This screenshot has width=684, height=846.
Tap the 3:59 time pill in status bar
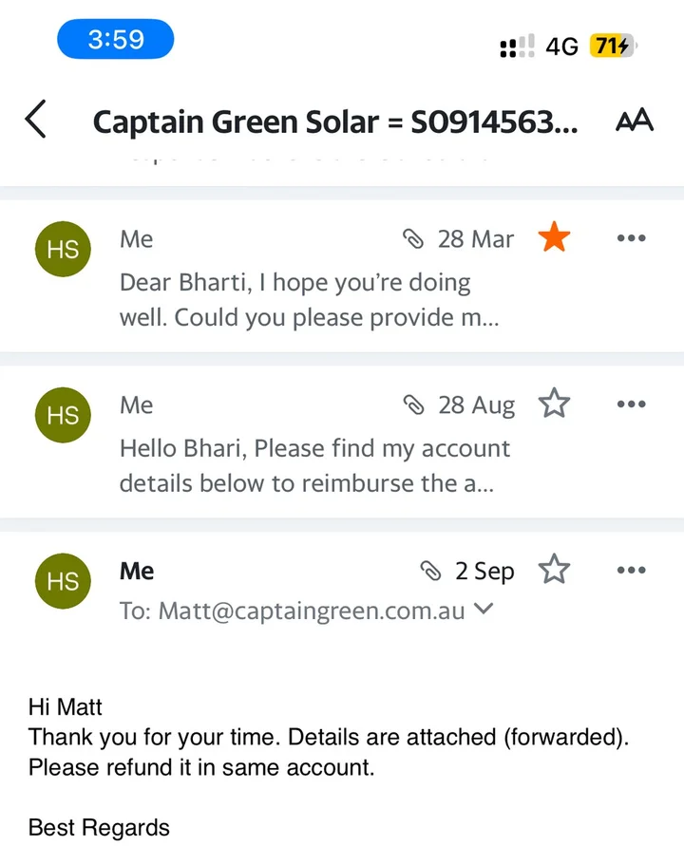click(x=116, y=39)
